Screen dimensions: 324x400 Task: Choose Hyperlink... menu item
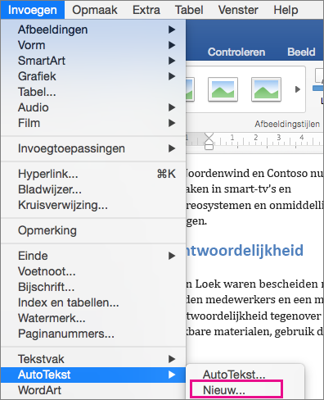click(93, 174)
